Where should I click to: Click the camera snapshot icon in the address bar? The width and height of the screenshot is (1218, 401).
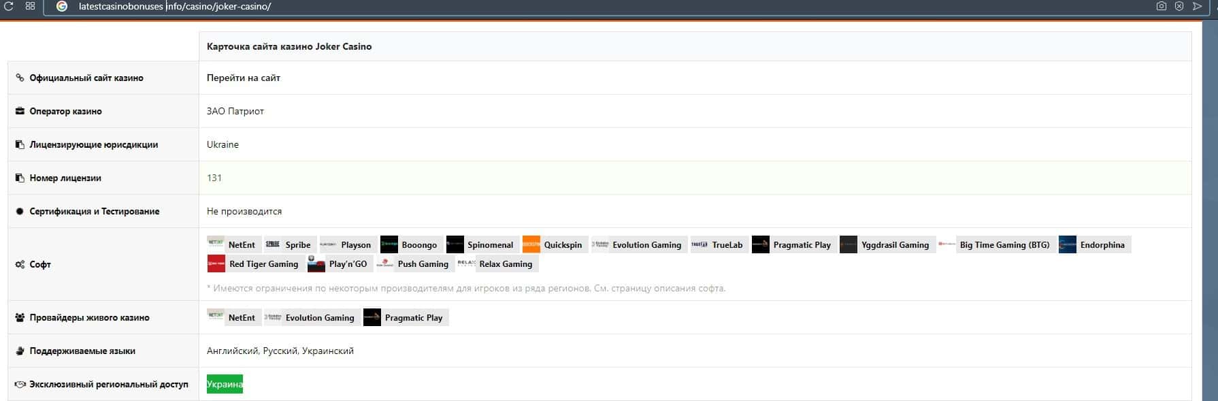(1161, 6)
